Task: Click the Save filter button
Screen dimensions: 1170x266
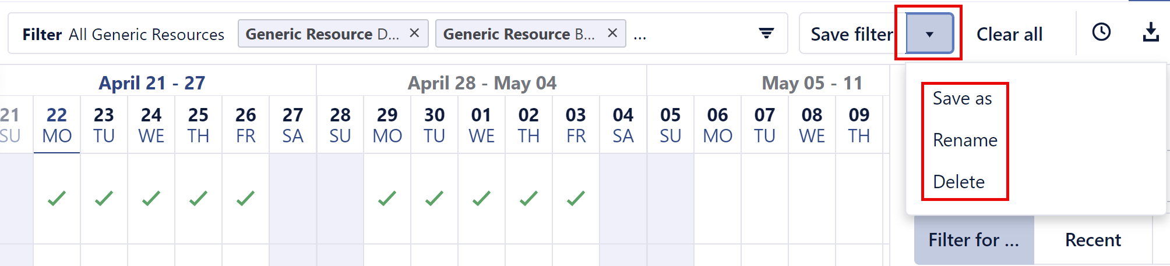Action: click(x=851, y=34)
